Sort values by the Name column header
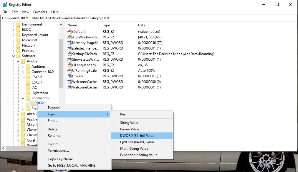Image resolution: width=298 pixels, height=172 pixels. pos(83,25)
